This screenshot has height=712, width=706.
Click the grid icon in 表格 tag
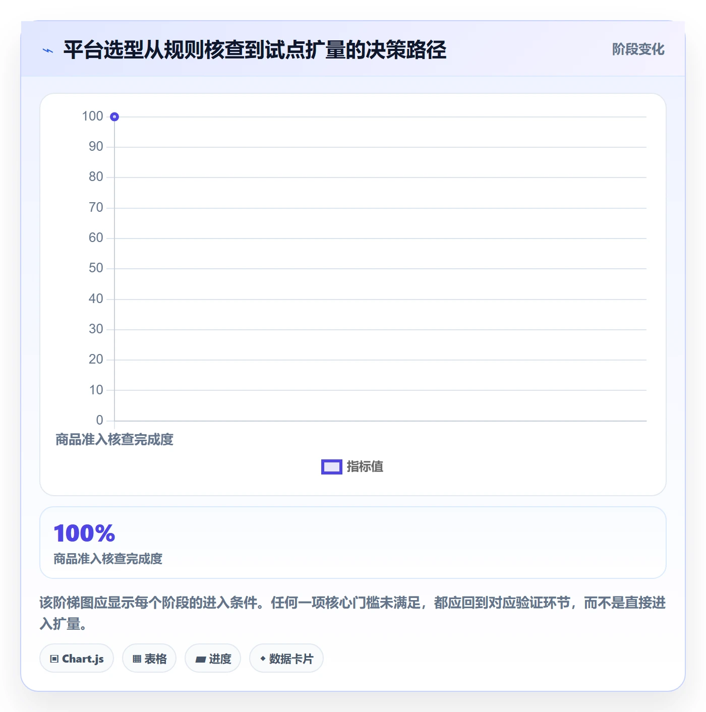coord(137,659)
